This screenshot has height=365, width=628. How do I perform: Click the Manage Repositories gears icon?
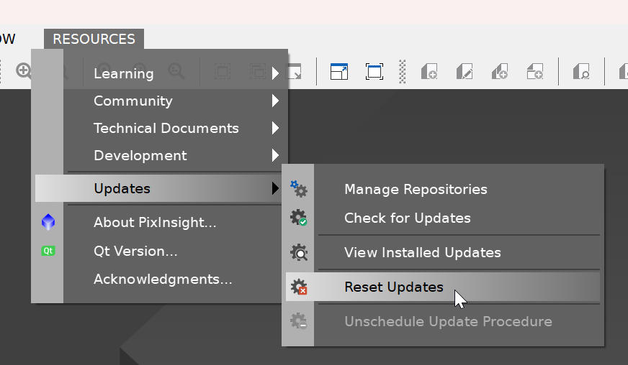click(x=299, y=189)
